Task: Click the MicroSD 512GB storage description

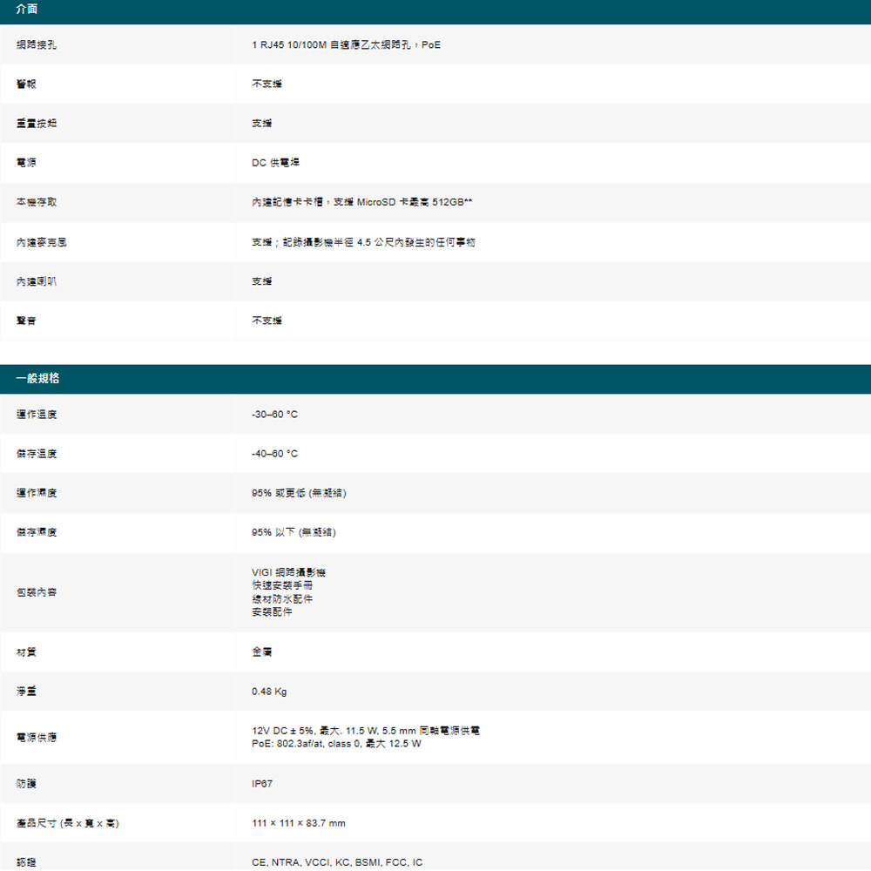Action: [x=361, y=203]
